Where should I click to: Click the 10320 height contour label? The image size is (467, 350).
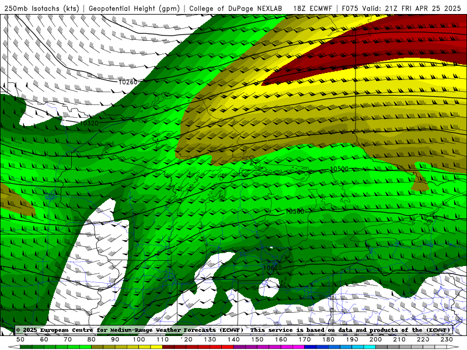coord(89,123)
